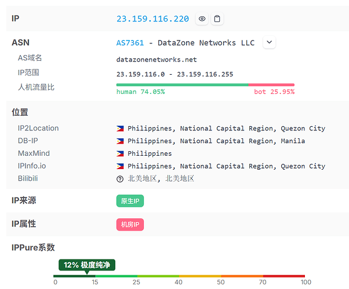349x289 pixels.
Task: Select IP range 23.159.116.0 - 23.159.116.255
Action: 174,74
